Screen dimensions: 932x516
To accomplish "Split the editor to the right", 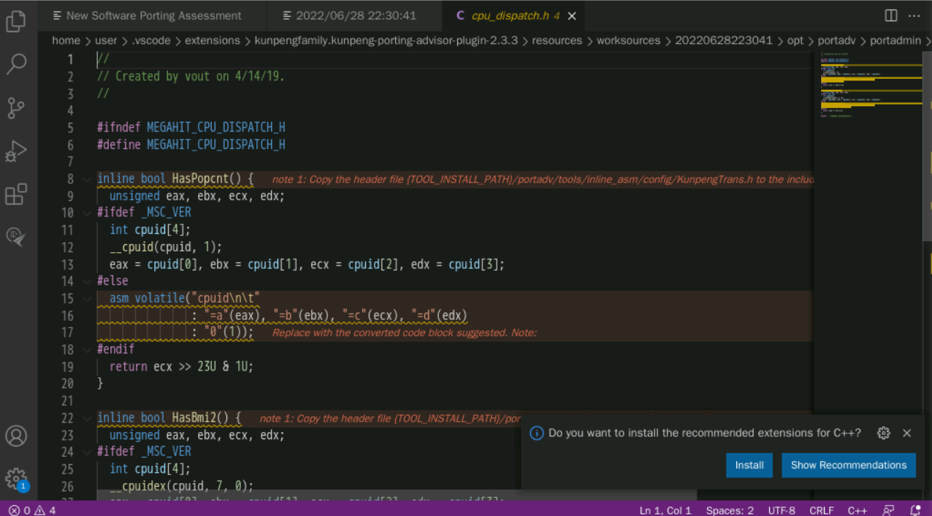I will 891,15.
